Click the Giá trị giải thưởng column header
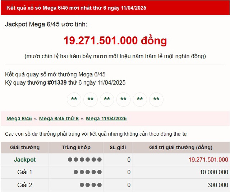The image size is (230, 192). tap(181, 147)
